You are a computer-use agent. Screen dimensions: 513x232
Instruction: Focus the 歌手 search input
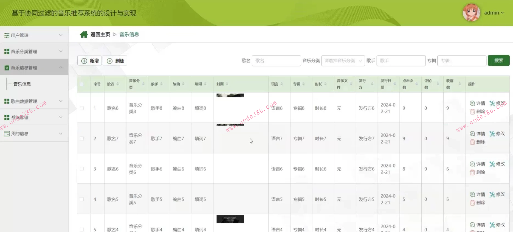click(401, 61)
